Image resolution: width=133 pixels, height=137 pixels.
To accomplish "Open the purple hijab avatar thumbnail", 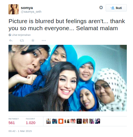I will pyautogui.click(x=92, y=121).
